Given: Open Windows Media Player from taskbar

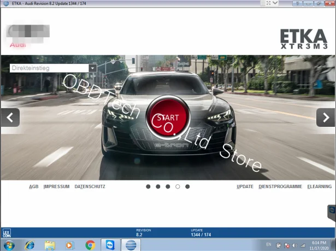Looking at the screenshot, I should 69,245.
